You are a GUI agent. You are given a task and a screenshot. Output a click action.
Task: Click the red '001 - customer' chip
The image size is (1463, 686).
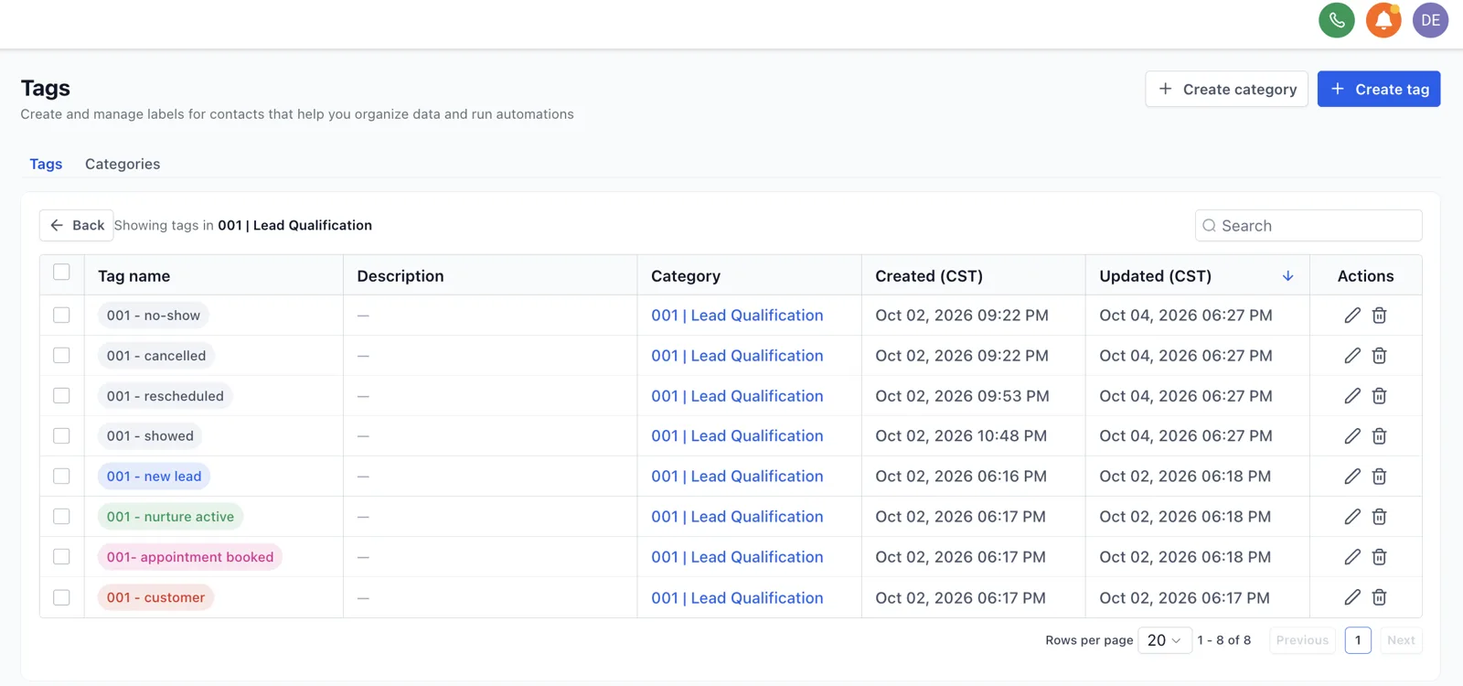click(x=155, y=597)
